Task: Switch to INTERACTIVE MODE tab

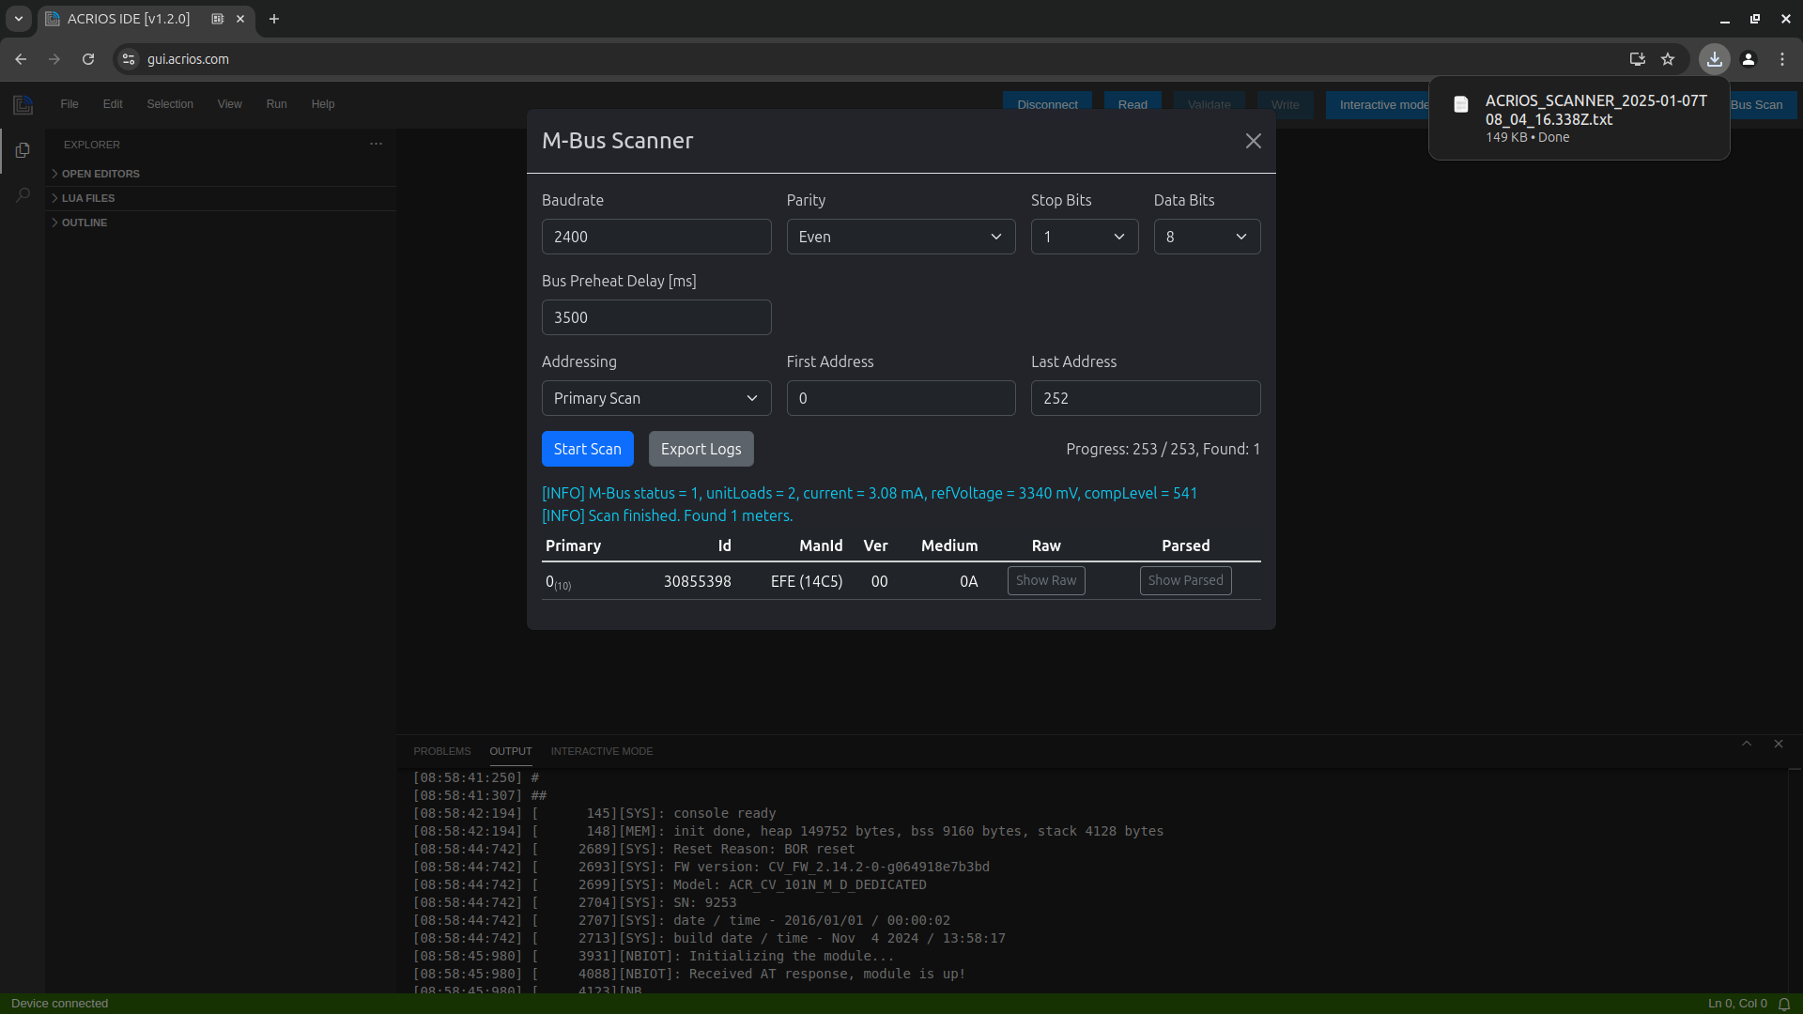Action: click(603, 750)
